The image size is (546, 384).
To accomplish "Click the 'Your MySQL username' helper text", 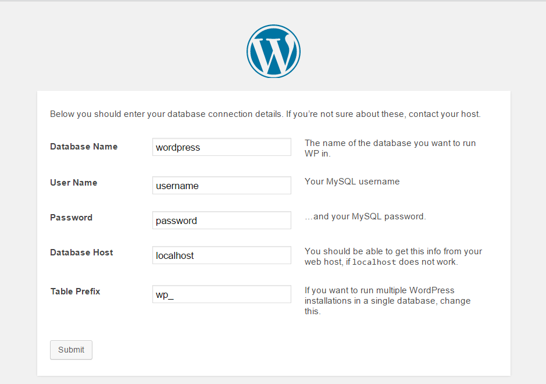I will tap(352, 181).
